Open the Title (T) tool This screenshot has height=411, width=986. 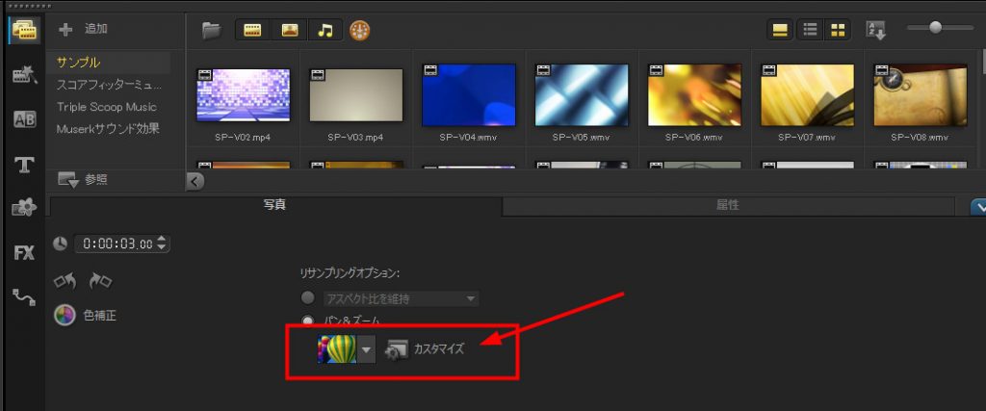point(23,165)
